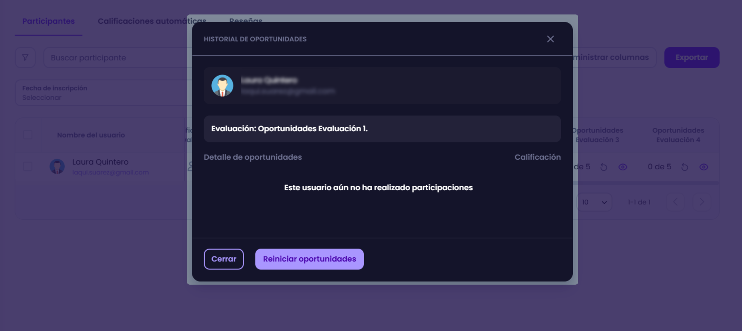This screenshot has height=331, width=742.
Task: Click Evaluación: Oportunidades Evaluación 1 row
Action: [x=382, y=129]
